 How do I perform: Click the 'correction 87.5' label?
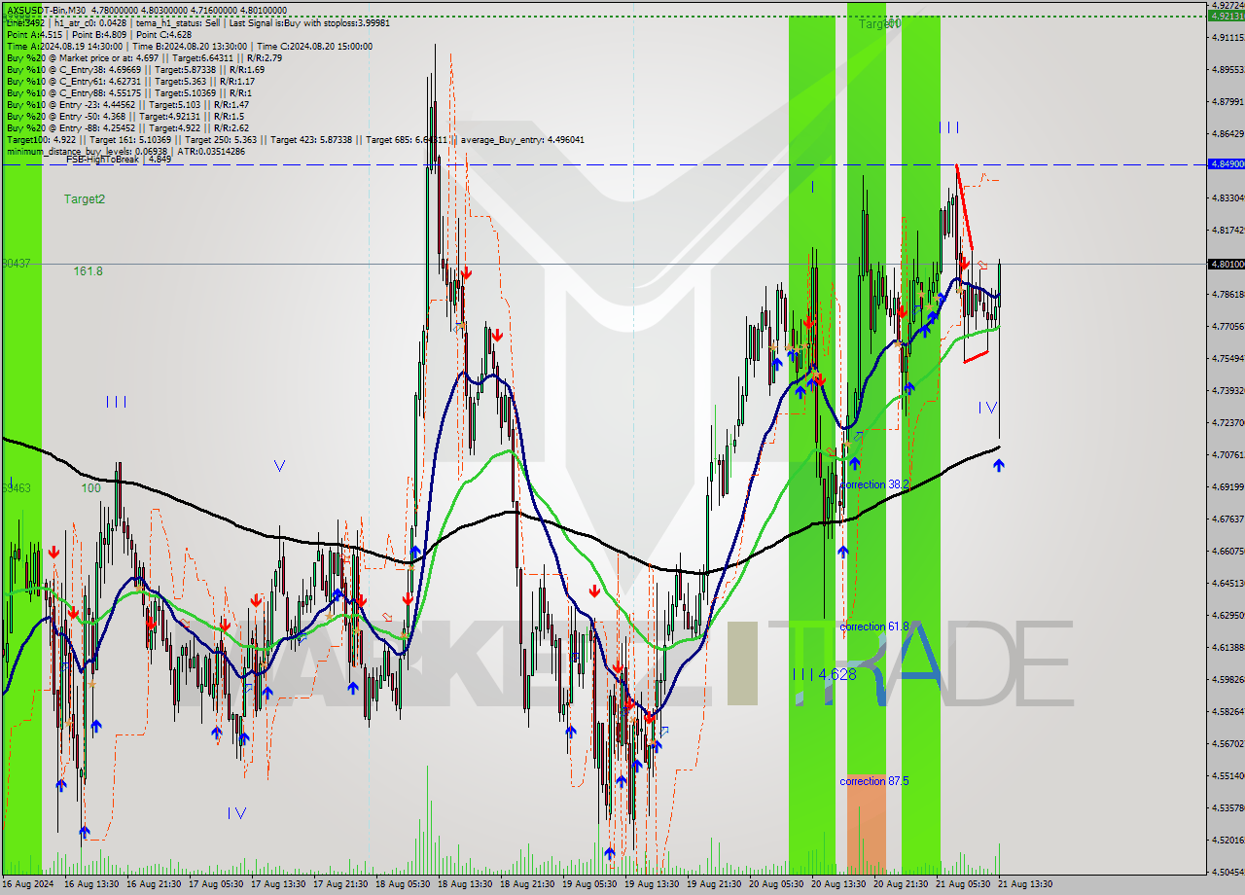874,780
